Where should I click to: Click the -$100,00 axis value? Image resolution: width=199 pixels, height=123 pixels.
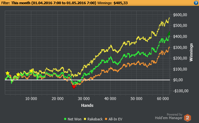pyautogui.click(x=181, y=91)
